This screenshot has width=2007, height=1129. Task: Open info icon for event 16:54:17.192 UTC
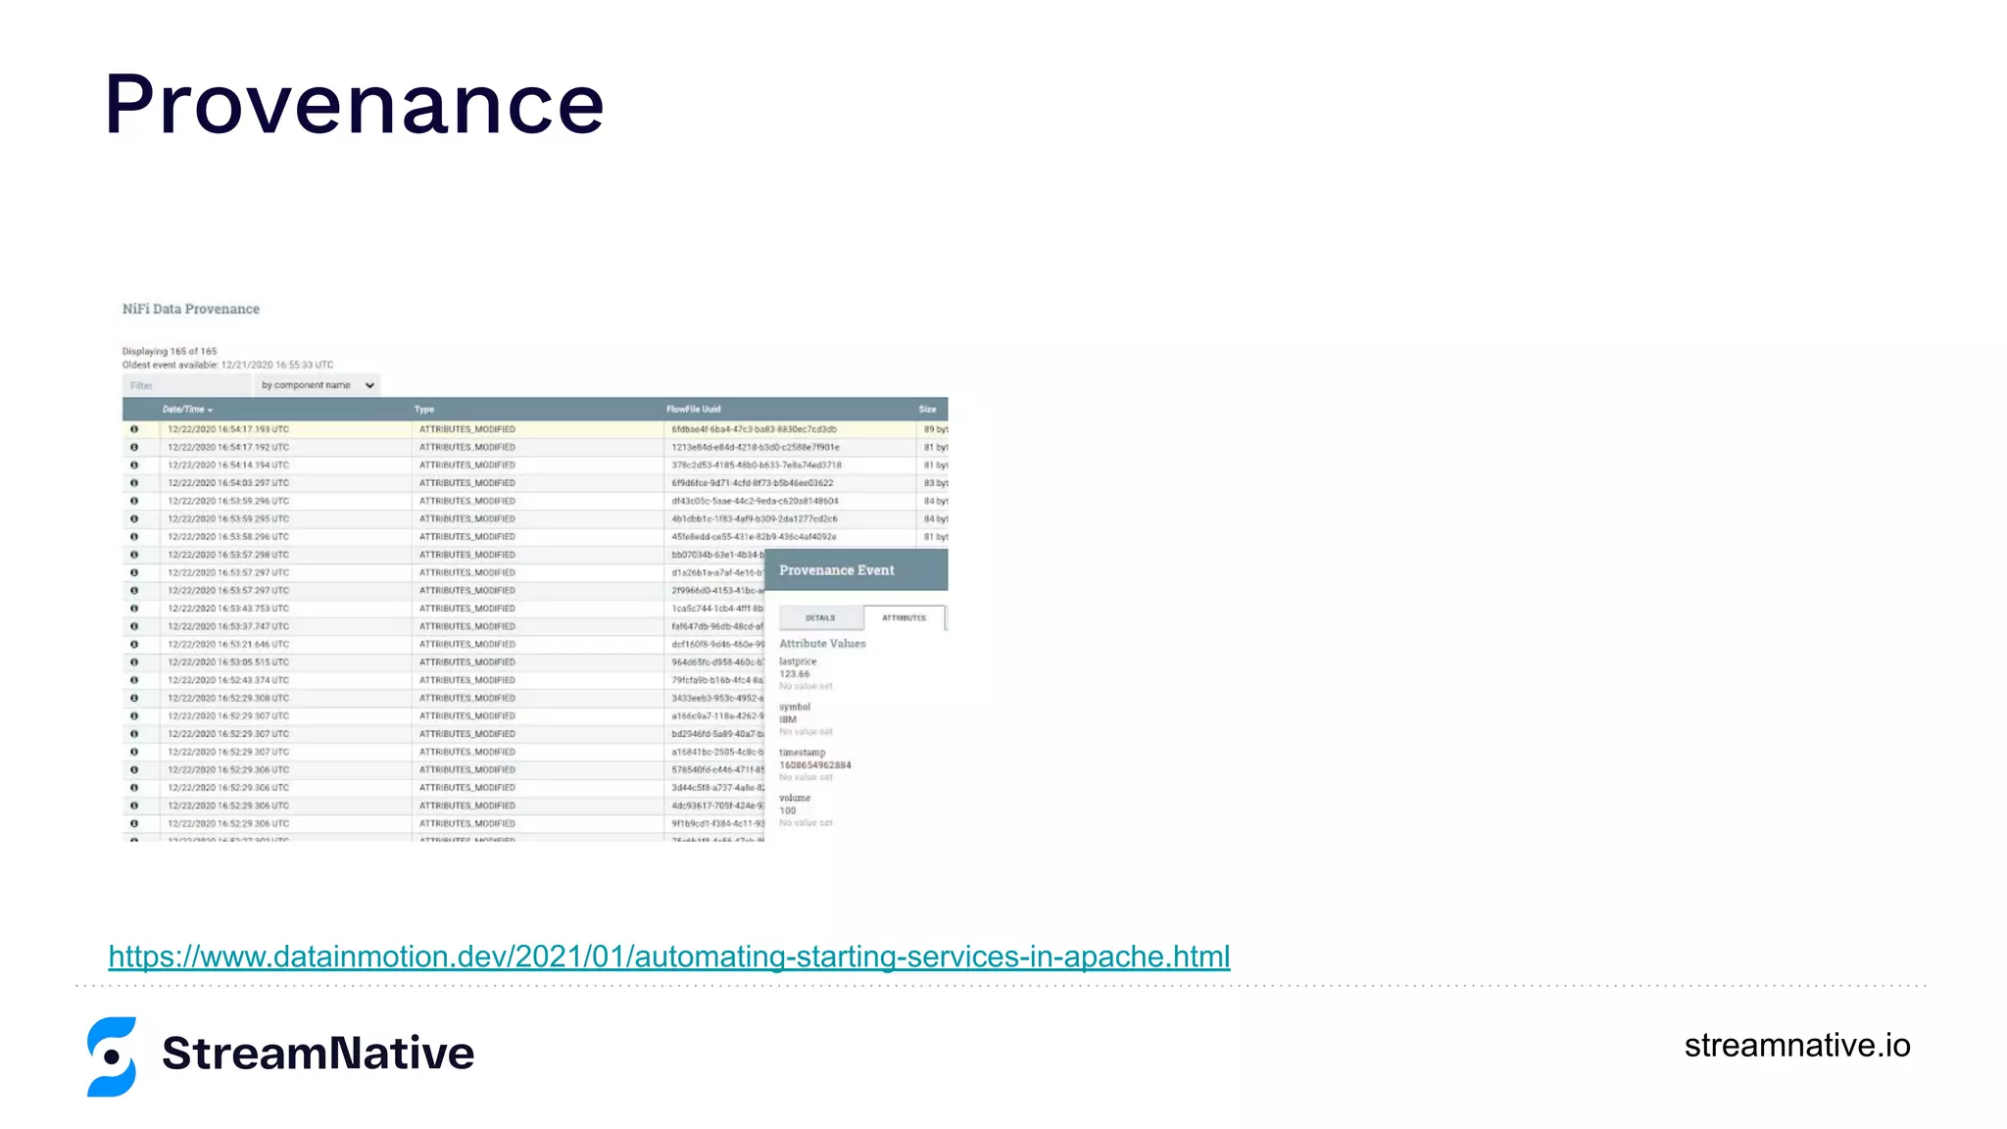[x=134, y=447]
